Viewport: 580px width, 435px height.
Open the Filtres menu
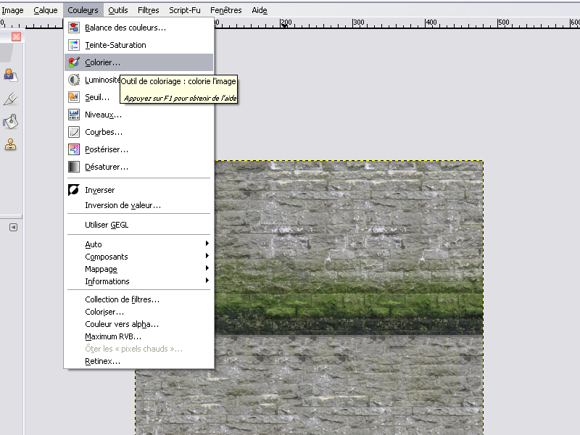[x=148, y=11]
